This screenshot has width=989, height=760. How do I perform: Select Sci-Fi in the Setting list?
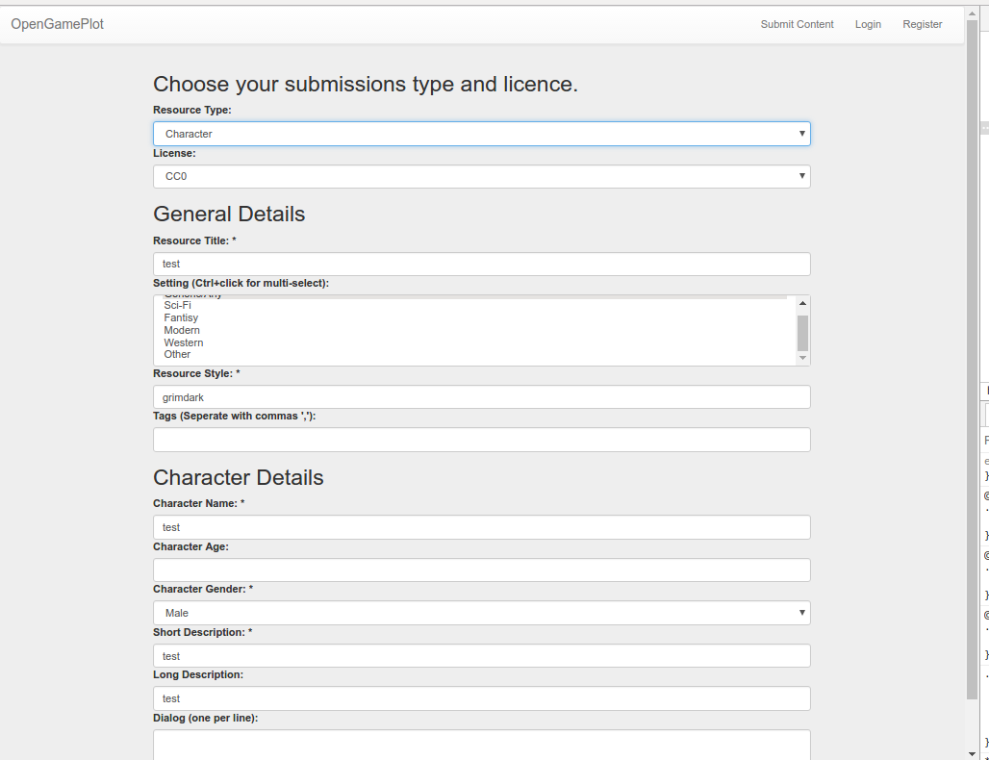(x=178, y=306)
